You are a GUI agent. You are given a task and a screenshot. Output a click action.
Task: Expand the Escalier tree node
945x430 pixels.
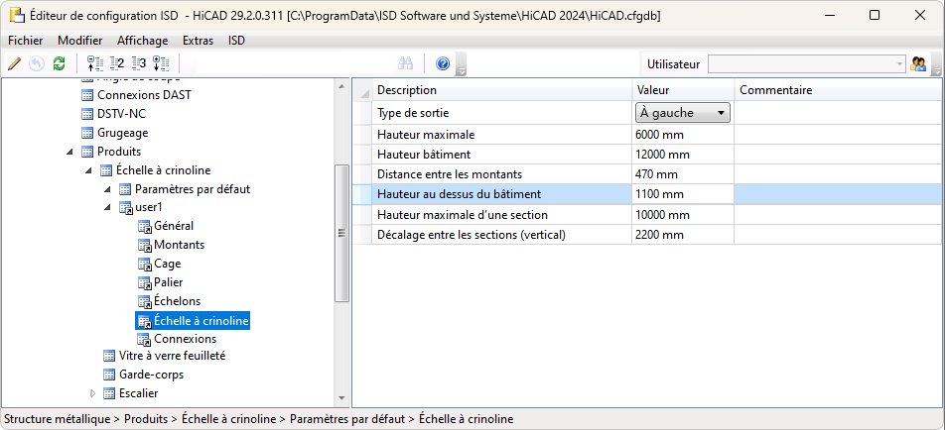(x=93, y=393)
